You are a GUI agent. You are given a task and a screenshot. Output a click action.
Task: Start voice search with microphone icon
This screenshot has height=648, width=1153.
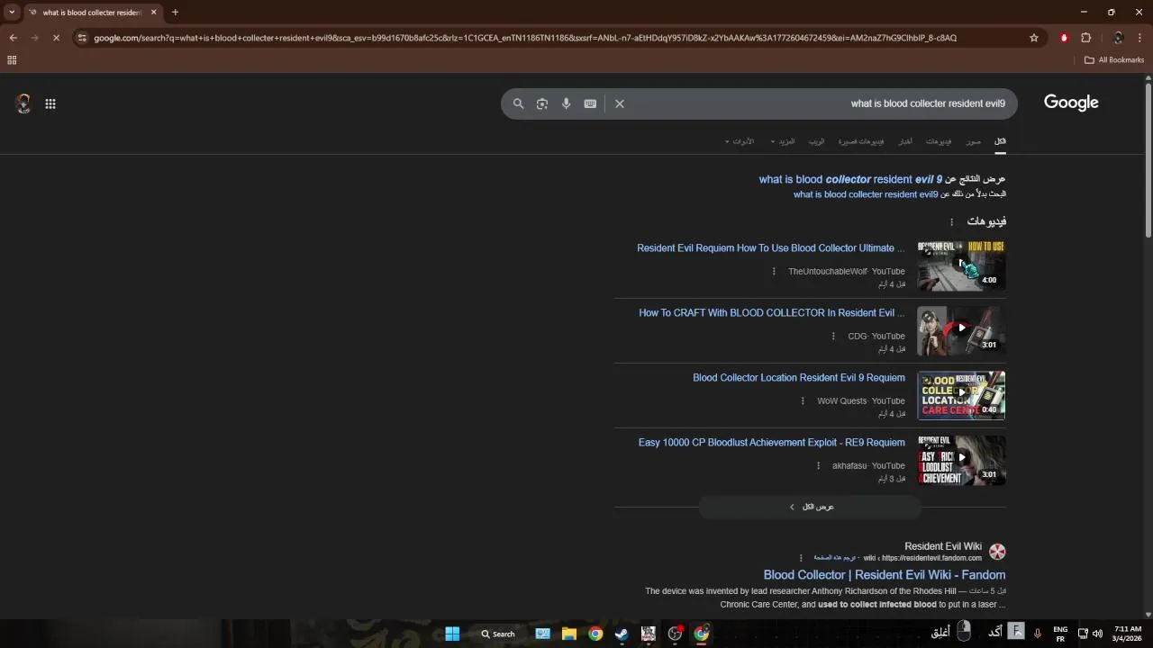[566, 103]
